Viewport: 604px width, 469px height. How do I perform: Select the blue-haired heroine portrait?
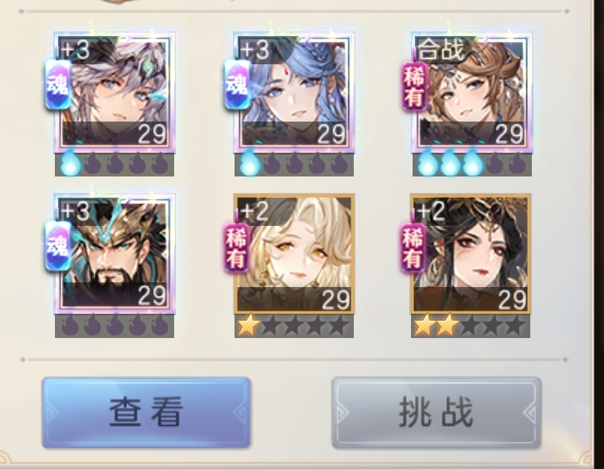pos(294,93)
